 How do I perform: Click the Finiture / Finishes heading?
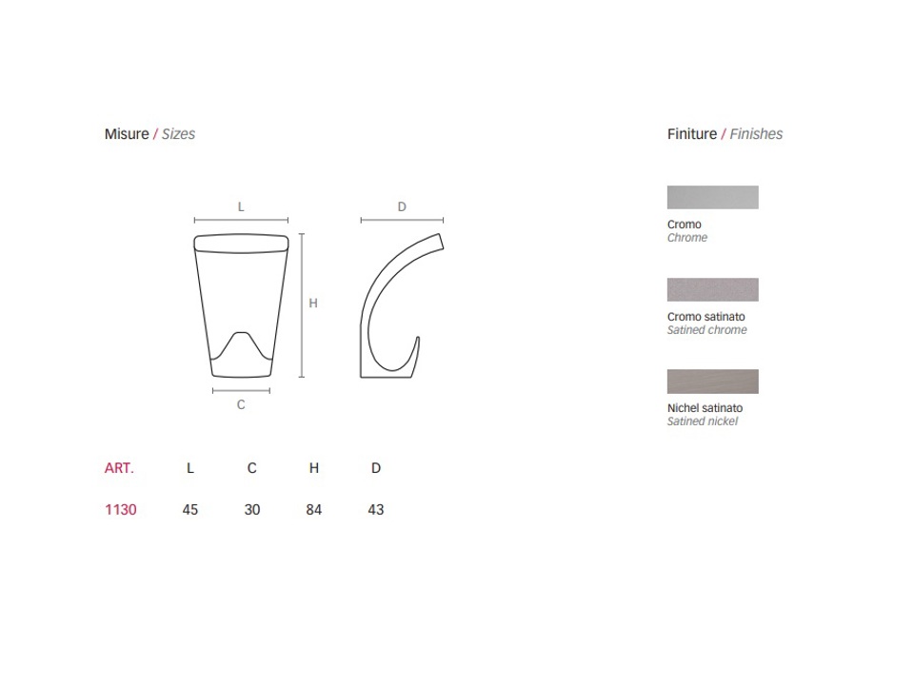coord(725,134)
